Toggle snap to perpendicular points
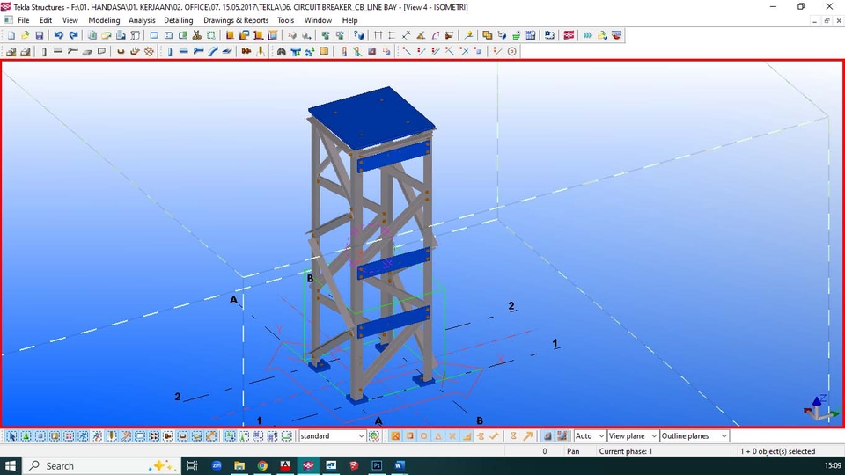Image resolution: width=845 pixels, height=475 pixels. tap(467, 436)
